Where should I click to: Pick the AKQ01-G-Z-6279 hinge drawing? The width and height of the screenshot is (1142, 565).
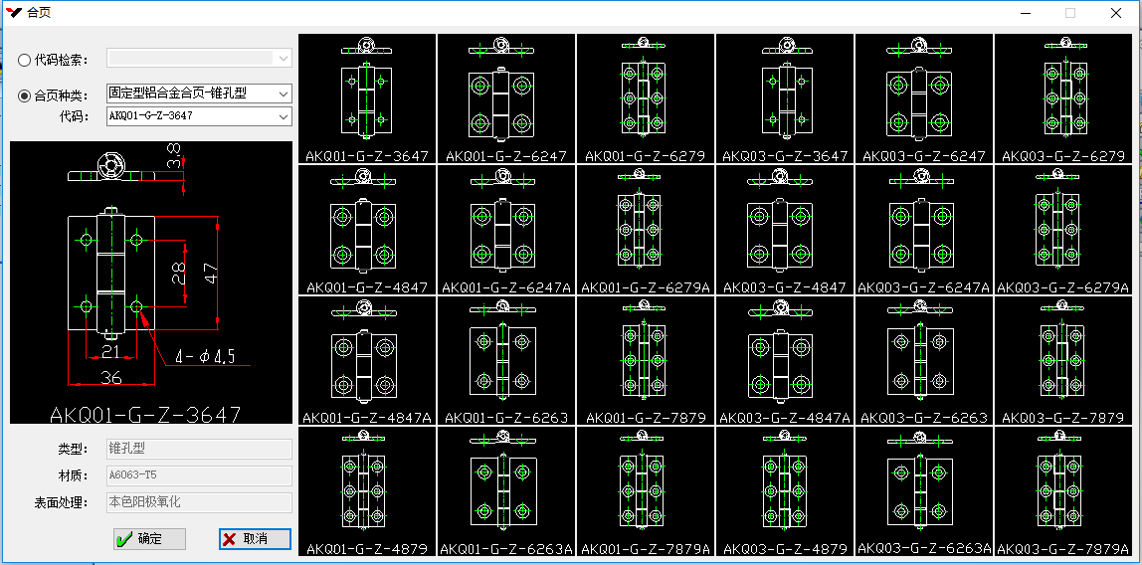(645, 98)
